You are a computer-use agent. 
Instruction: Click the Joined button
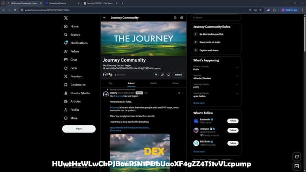point(178,75)
